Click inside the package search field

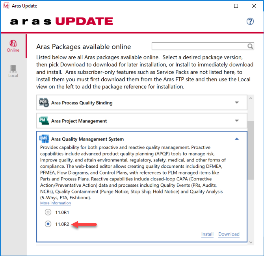pos(199,46)
